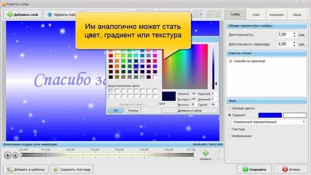Click Сохранить стоп-кадр button
Screen dimensions: 311x175
pyautogui.click(x=72, y=170)
